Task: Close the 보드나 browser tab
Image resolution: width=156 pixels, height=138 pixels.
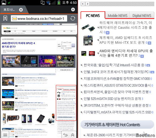Action: click(21, 10)
